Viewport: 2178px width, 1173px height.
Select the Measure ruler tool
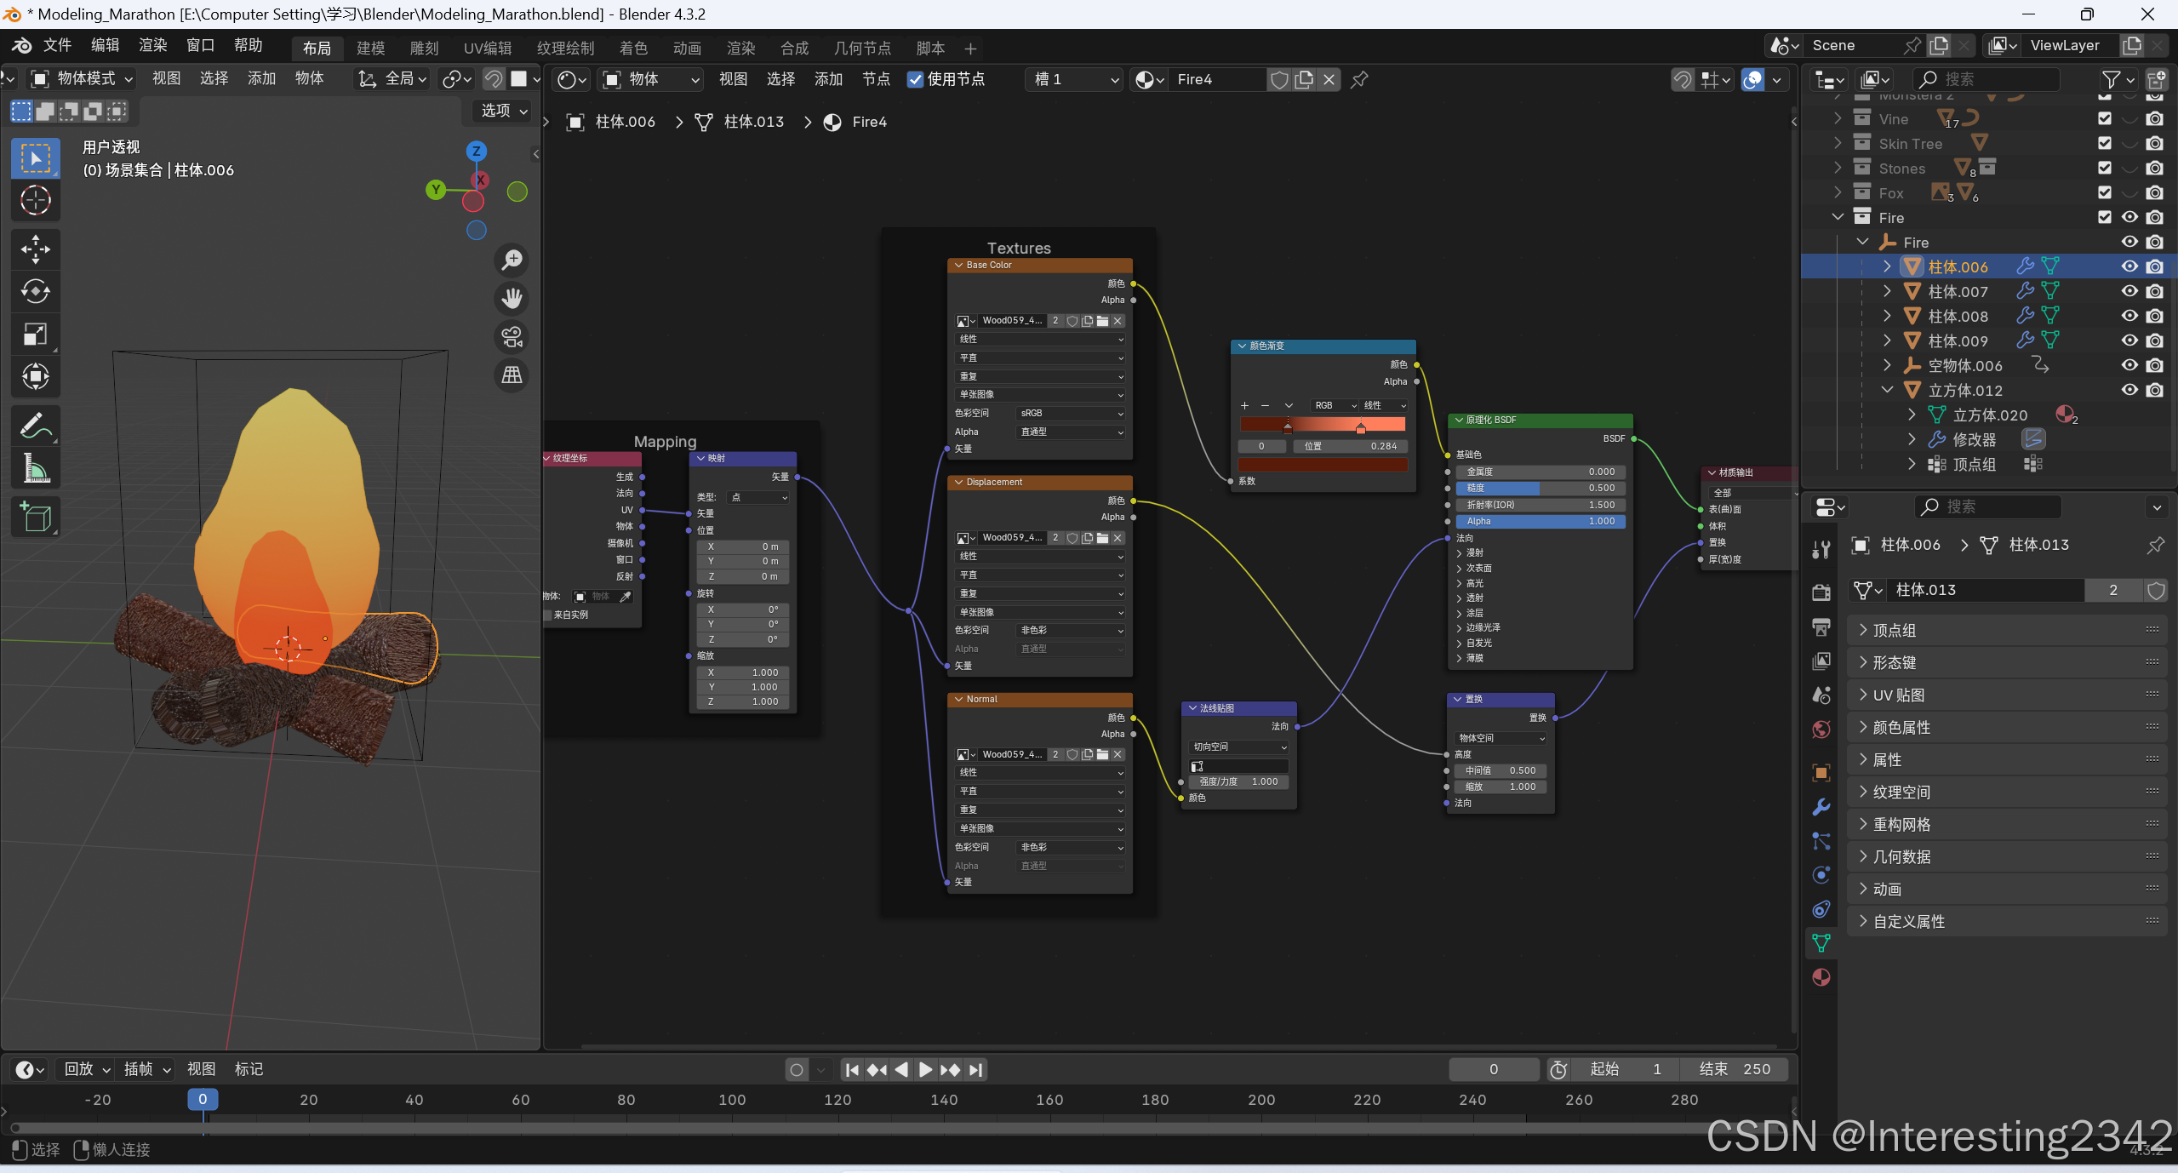pyautogui.click(x=35, y=468)
